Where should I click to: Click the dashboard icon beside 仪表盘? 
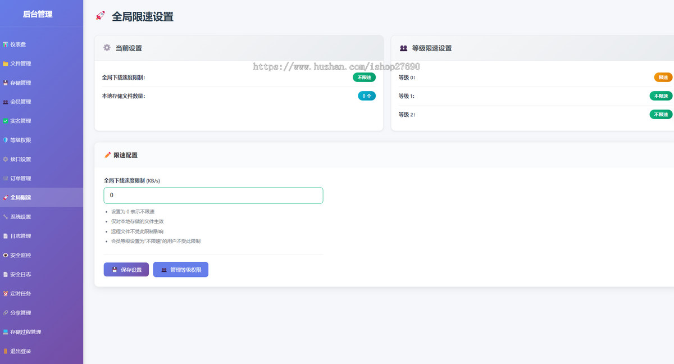tap(6, 44)
